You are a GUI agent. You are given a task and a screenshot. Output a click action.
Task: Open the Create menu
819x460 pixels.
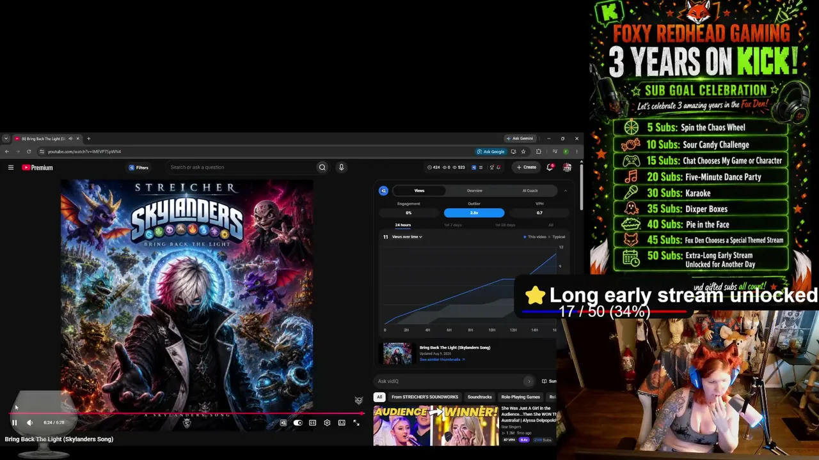pos(527,167)
